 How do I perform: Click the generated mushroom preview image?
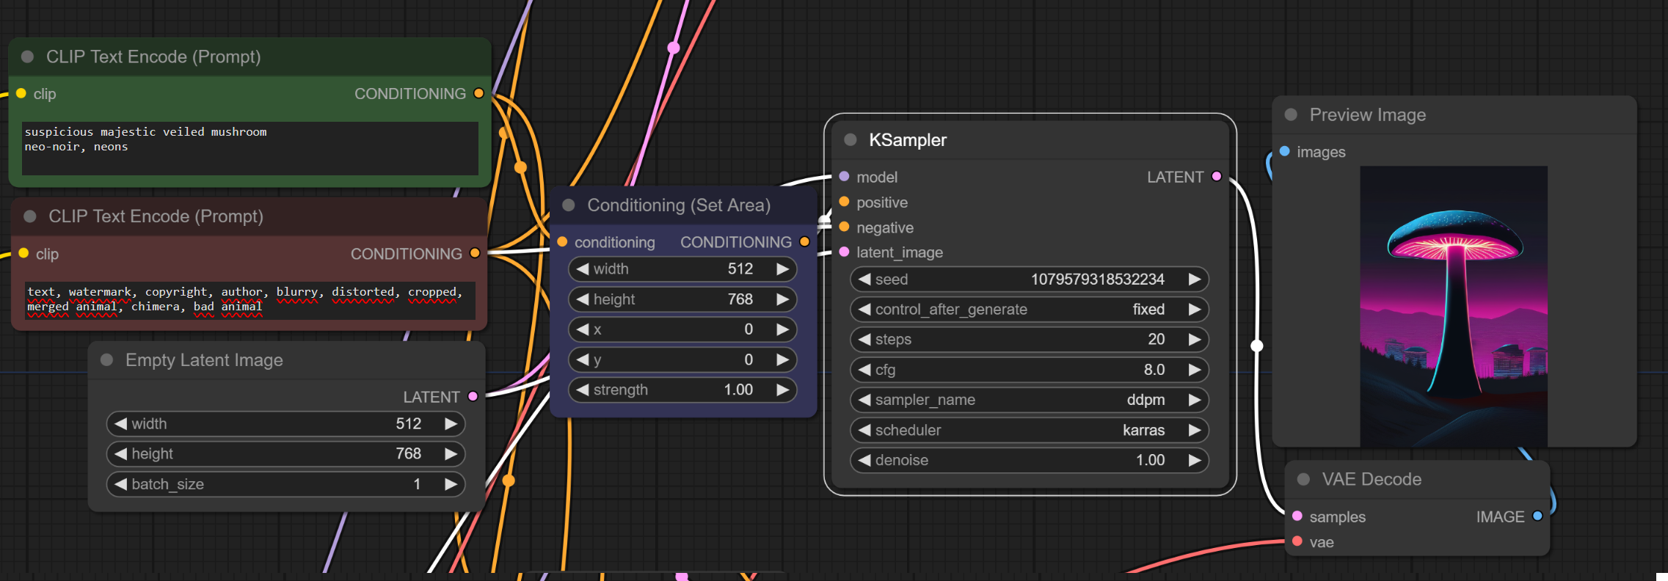pyautogui.click(x=1453, y=306)
